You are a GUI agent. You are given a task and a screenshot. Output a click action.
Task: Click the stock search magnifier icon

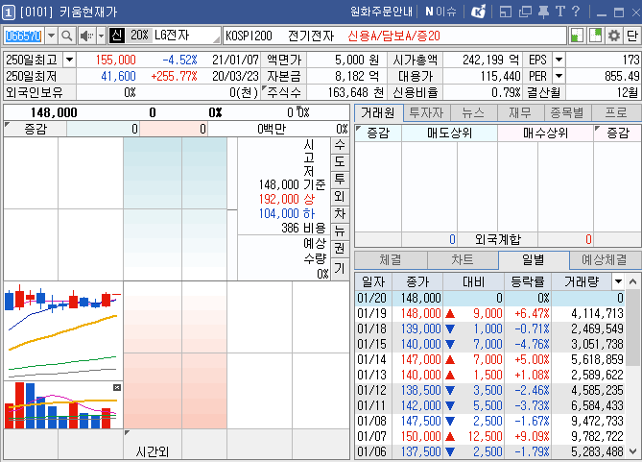[x=66, y=36]
